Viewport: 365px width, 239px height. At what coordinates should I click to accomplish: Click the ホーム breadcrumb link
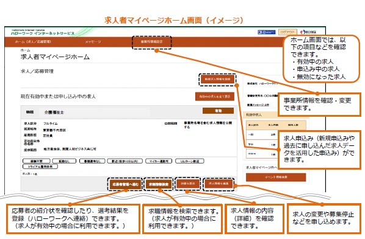click(25, 50)
